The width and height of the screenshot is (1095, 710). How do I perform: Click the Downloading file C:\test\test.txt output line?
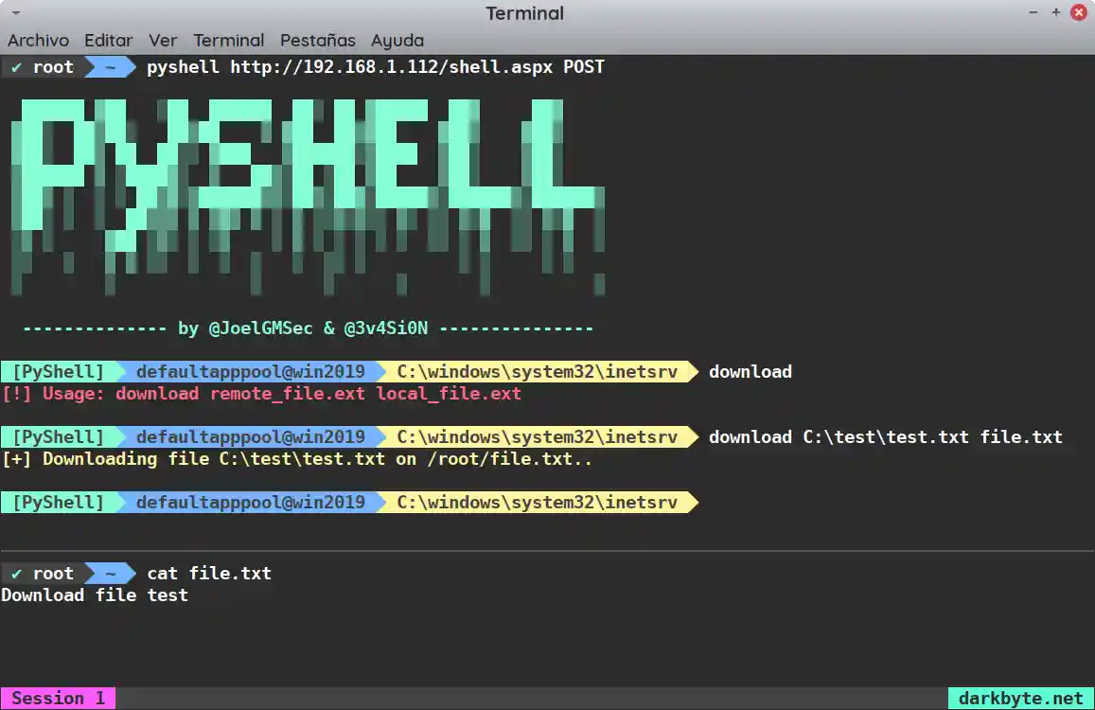pos(297,459)
